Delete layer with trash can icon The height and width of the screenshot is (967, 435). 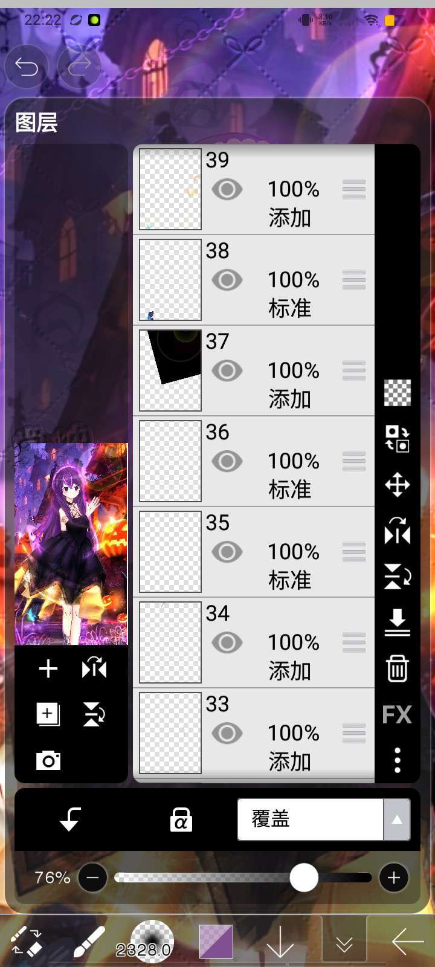(397, 668)
